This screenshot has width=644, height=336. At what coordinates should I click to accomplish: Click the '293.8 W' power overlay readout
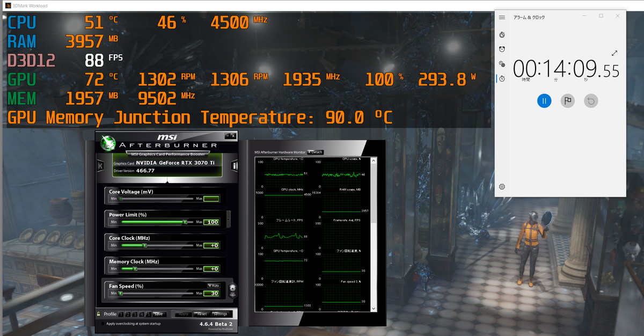tap(447, 79)
